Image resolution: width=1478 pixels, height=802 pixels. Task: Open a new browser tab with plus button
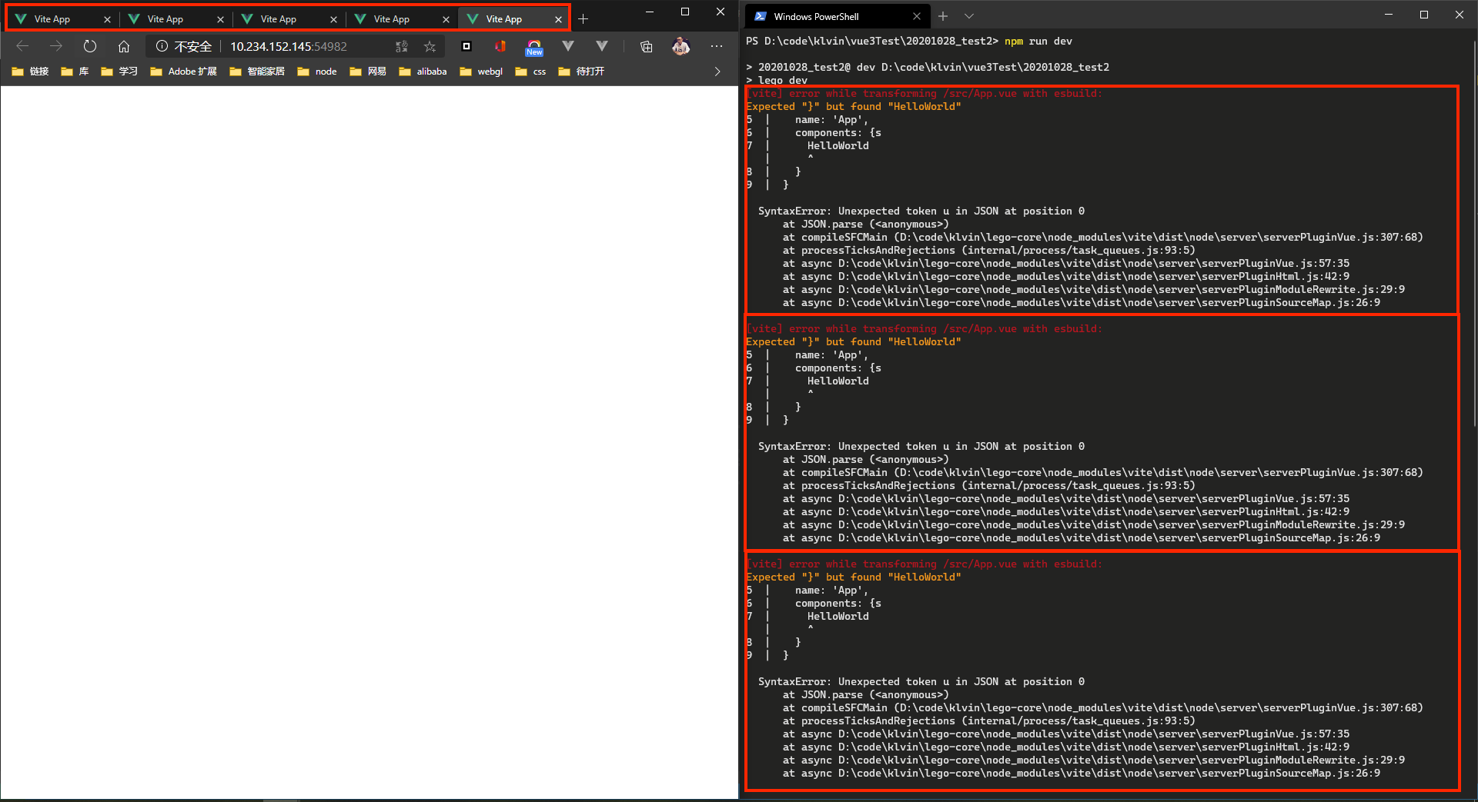[583, 18]
